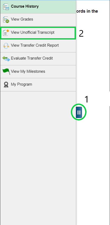Click the empty gray sidebar area below My Program

click(38, 158)
